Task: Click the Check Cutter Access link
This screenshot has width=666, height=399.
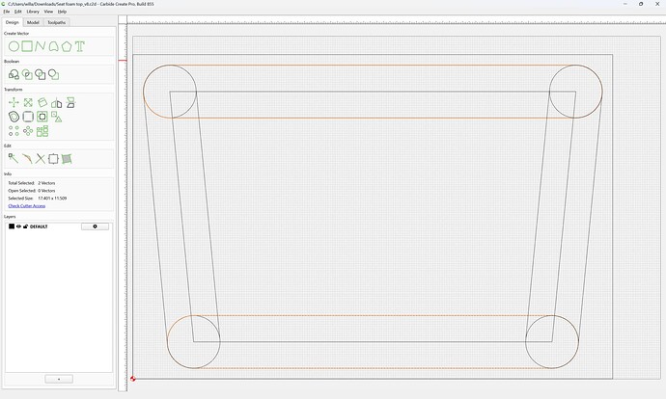Action: click(27, 205)
